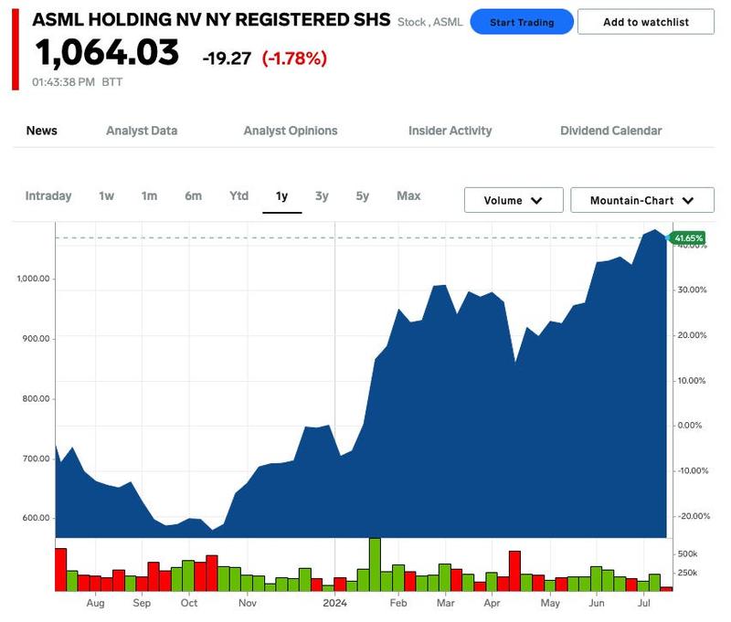This screenshot has width=731, height=622.
Task: Click the -19.27 price change value
Action: coord(227,58)
